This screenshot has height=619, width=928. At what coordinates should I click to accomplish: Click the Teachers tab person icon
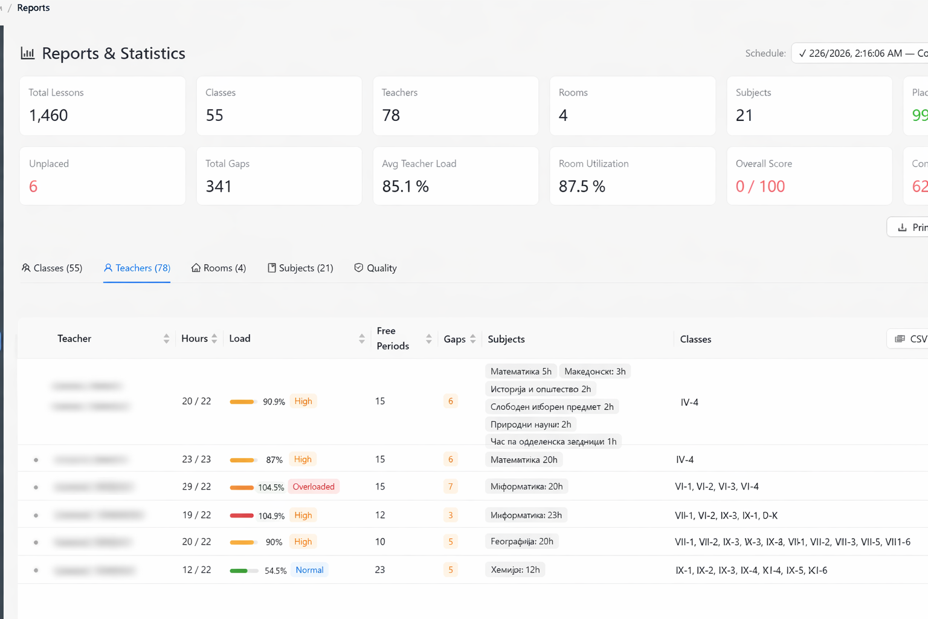tap(108, 268)
